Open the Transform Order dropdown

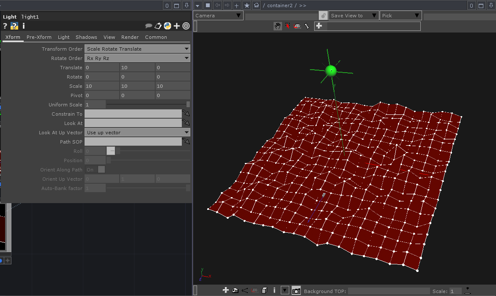coord(137,49)
